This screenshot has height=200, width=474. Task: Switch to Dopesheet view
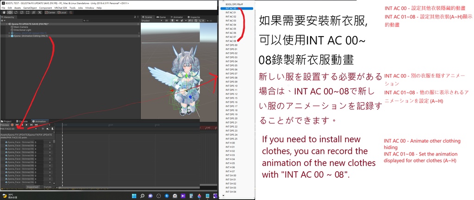pyautogui.click(x=32, y=187)
